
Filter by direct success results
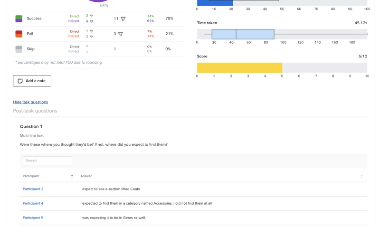pyautogui.click(x=91, y=16)
